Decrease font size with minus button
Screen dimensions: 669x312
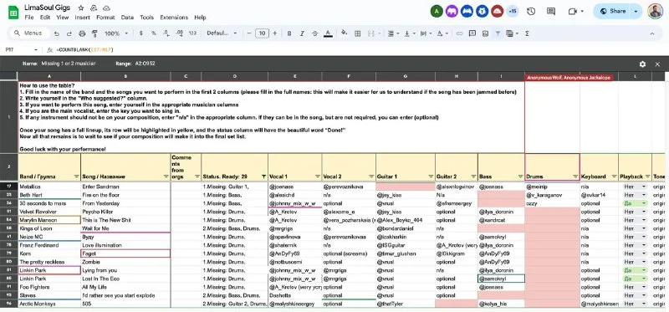[249, 33]
